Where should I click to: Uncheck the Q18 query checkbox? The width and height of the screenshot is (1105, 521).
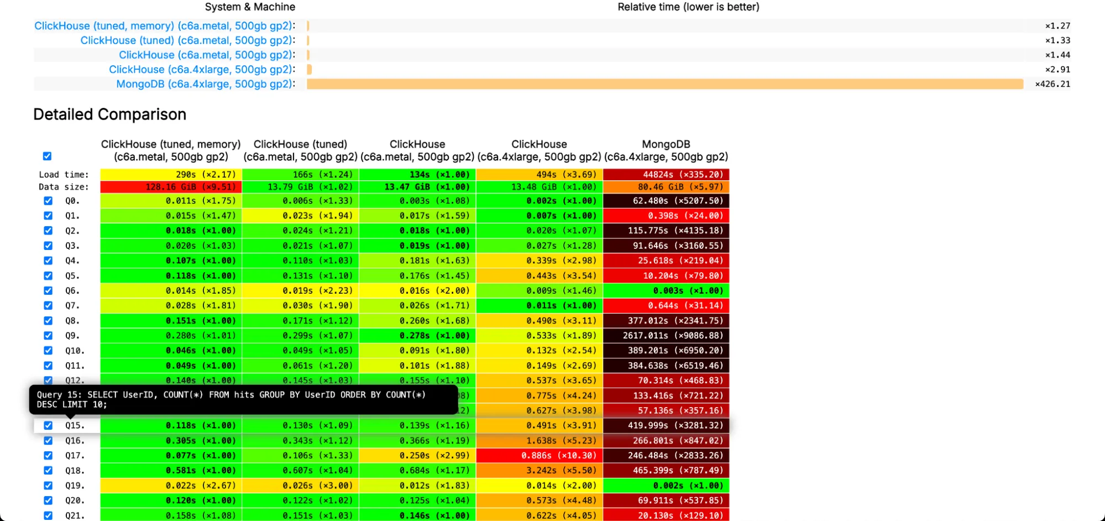(48, 471)
